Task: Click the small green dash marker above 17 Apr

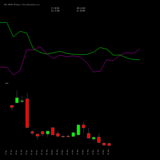Action: [7, 83]
